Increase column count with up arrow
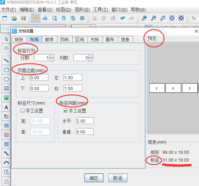Viewport: 199px width, 186px height. 91,56
